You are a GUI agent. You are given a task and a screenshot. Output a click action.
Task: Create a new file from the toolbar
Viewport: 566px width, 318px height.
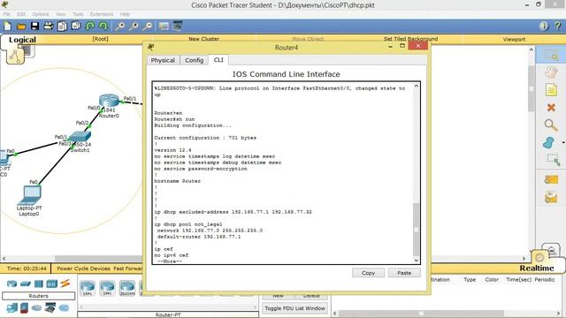(8, 26)
